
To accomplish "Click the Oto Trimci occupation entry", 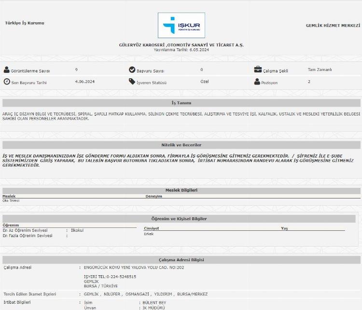I will 11,200.
